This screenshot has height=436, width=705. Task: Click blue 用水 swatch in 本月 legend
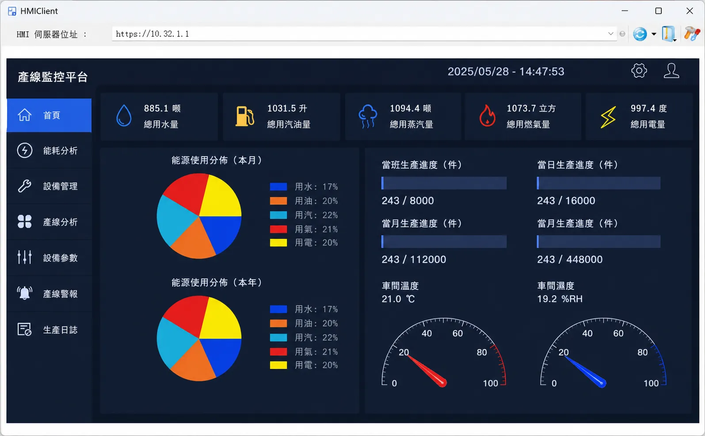278,187
